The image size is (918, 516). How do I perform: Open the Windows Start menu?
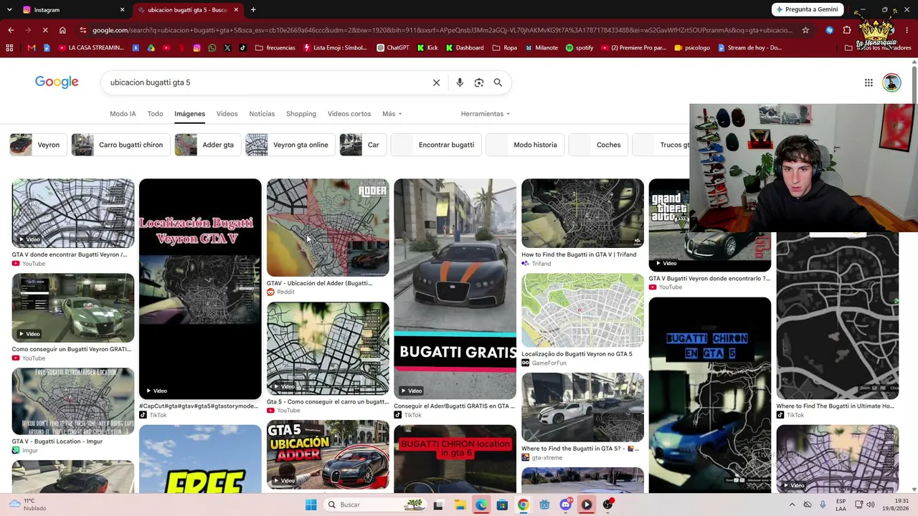(311, 505)
